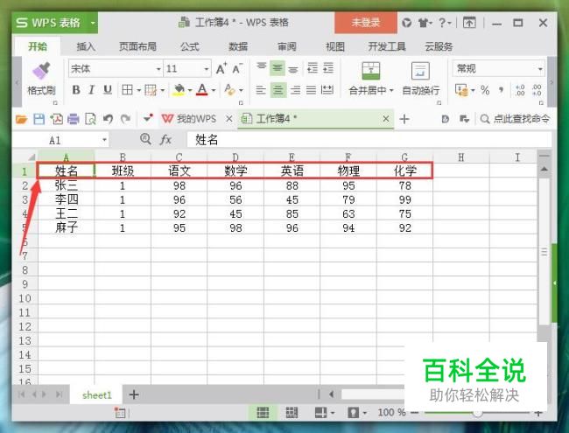Screen dimensions: 569x433
Task: Click the formula bar zoom magnifier icon
Action: coord(145,139)
